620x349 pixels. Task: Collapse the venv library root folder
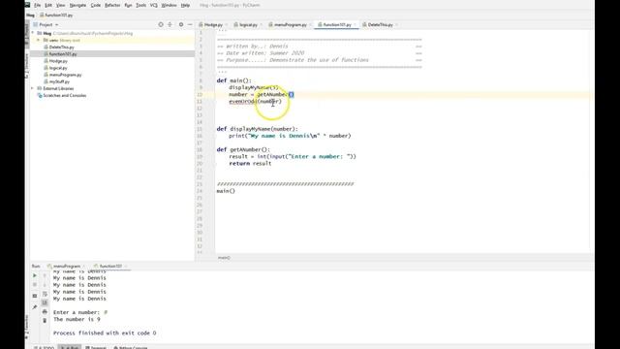click(39, 40)
